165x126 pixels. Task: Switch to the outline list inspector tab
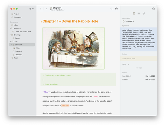pos(139,14)
